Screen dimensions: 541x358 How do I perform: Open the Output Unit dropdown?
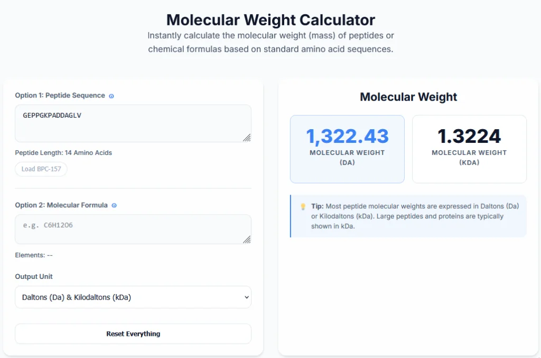click(x=133, y=297)
